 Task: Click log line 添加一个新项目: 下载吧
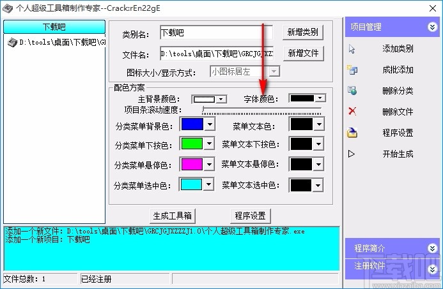click(47, 240)
